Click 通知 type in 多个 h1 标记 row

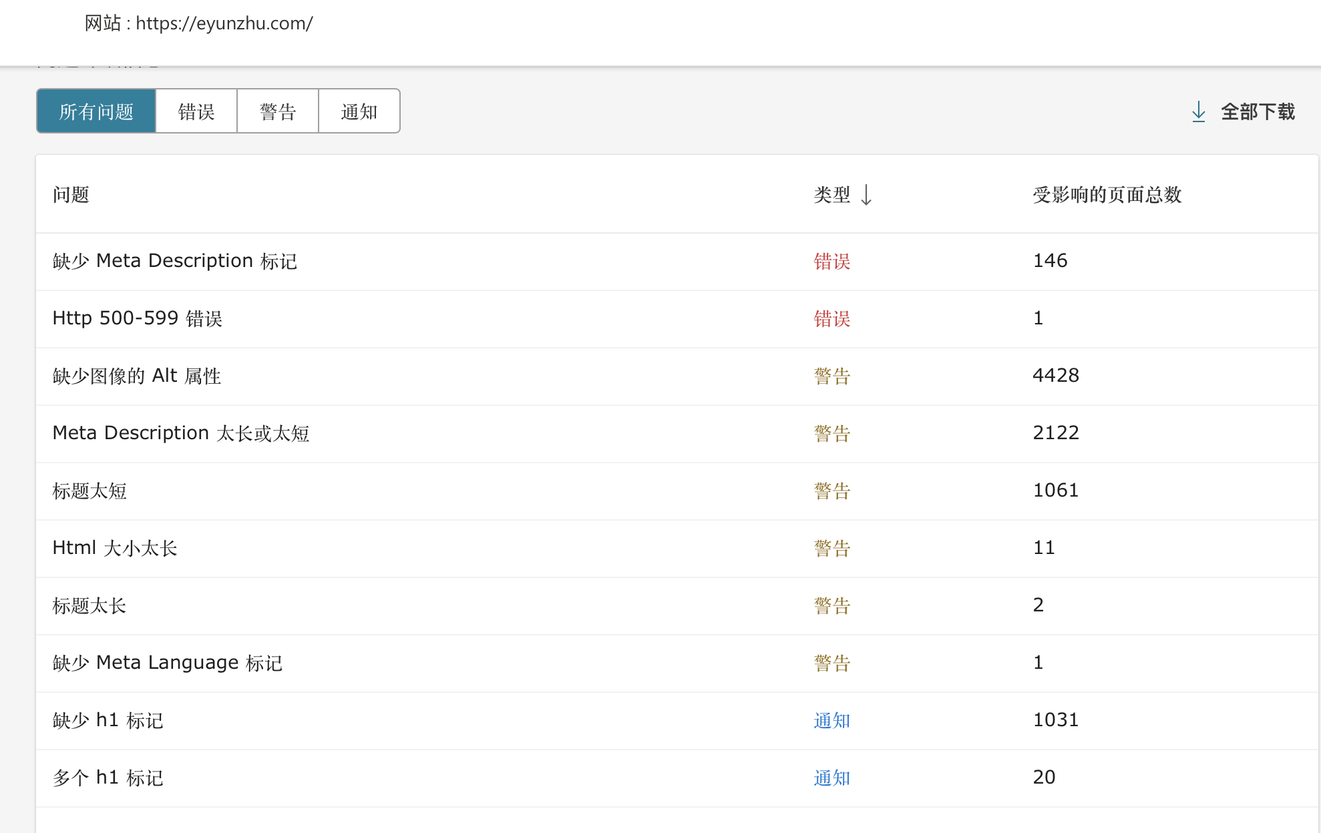pos(832,778)
